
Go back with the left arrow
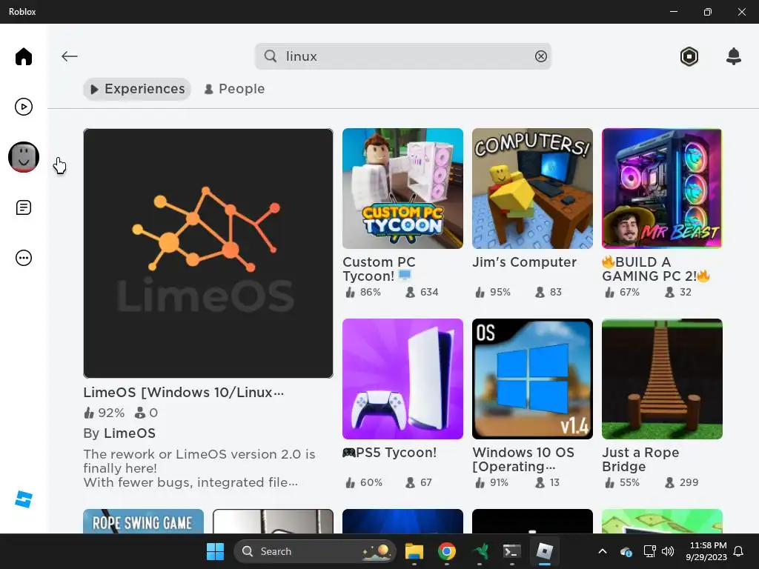pyautogui.click(x=69, y=56)
